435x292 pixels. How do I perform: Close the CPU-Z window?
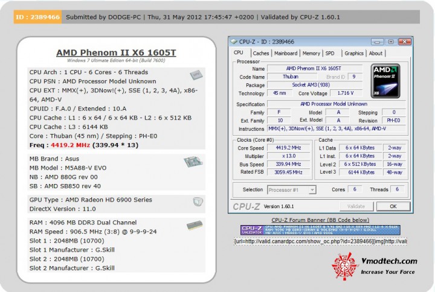[404, 42]
